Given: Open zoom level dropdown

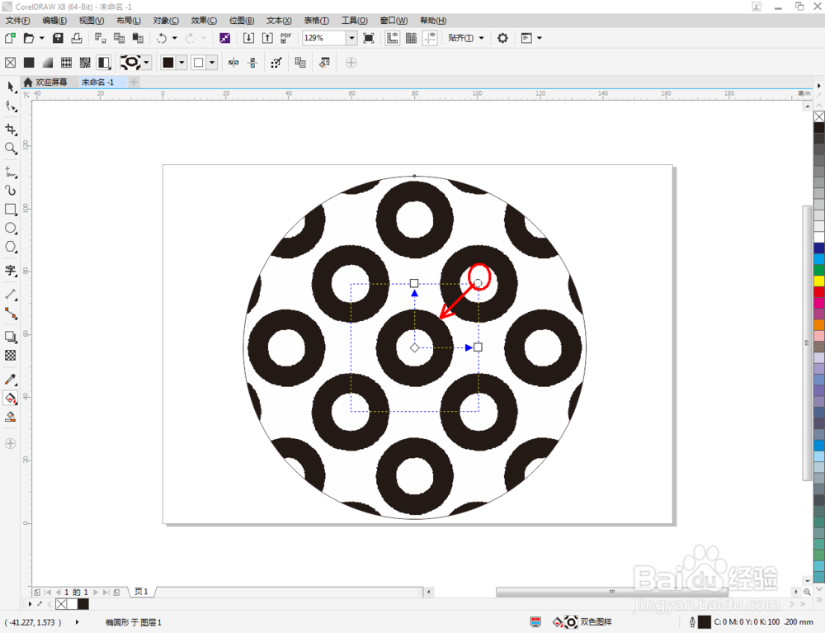Looking at the screenshot, I should (351, 38).
